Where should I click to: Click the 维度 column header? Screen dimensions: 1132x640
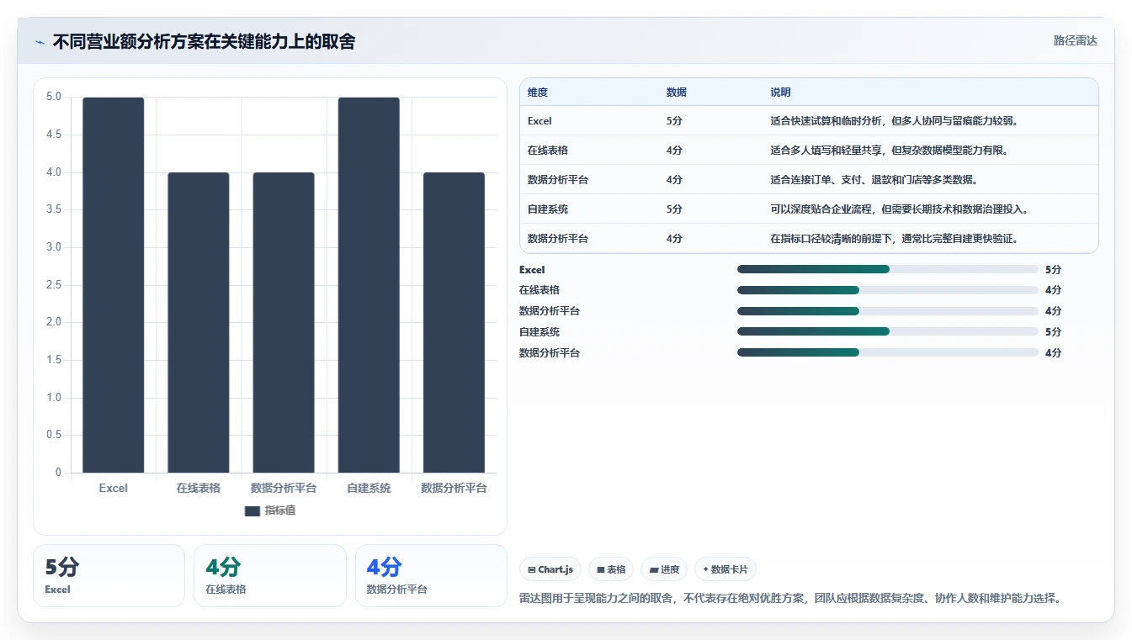point(538,93)
